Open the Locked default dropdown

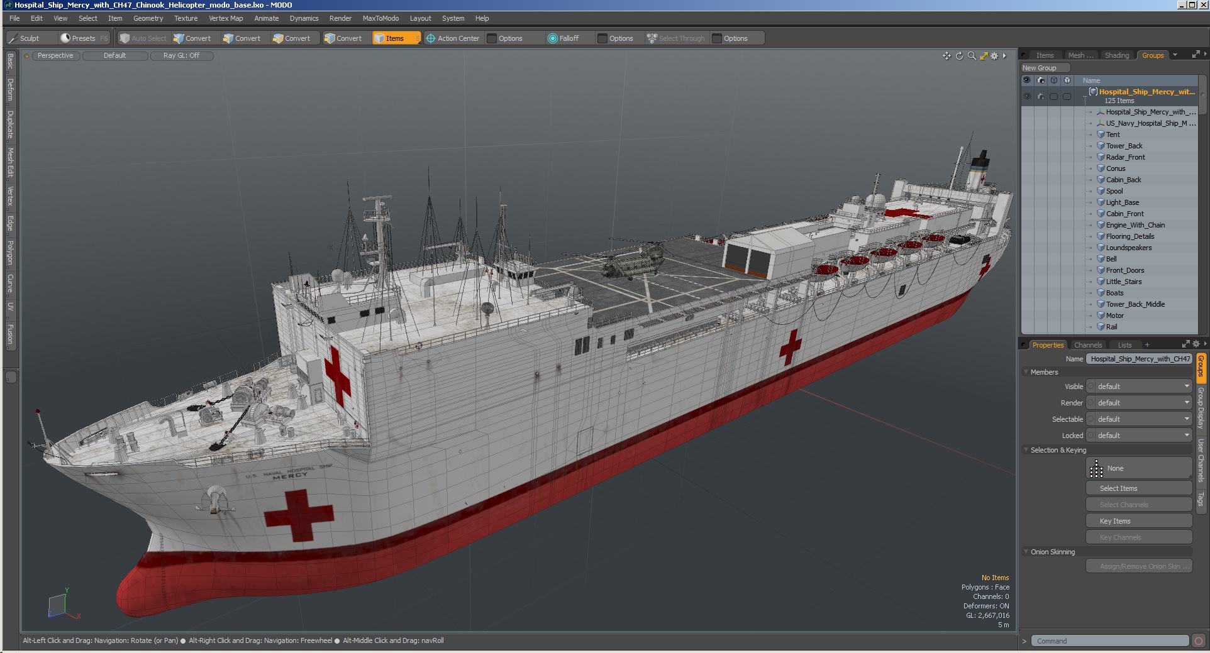[1143, 436]
